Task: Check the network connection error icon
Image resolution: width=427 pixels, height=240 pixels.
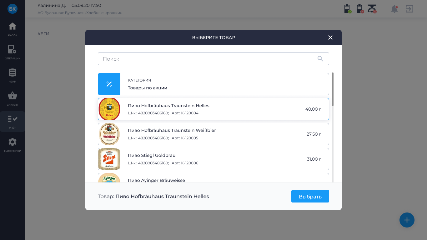Action: 372,9
